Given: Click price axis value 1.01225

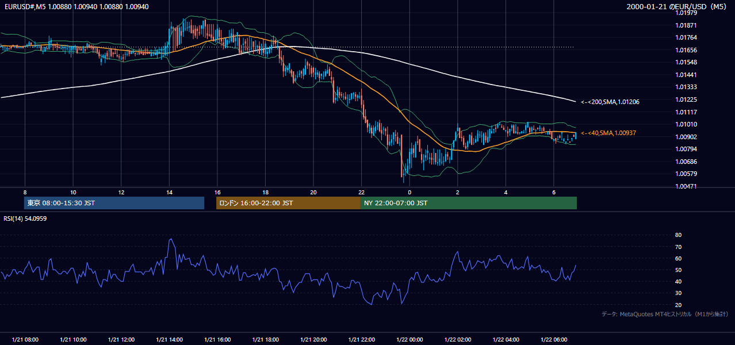Looking at the screenshot, I should click(686, 99).
